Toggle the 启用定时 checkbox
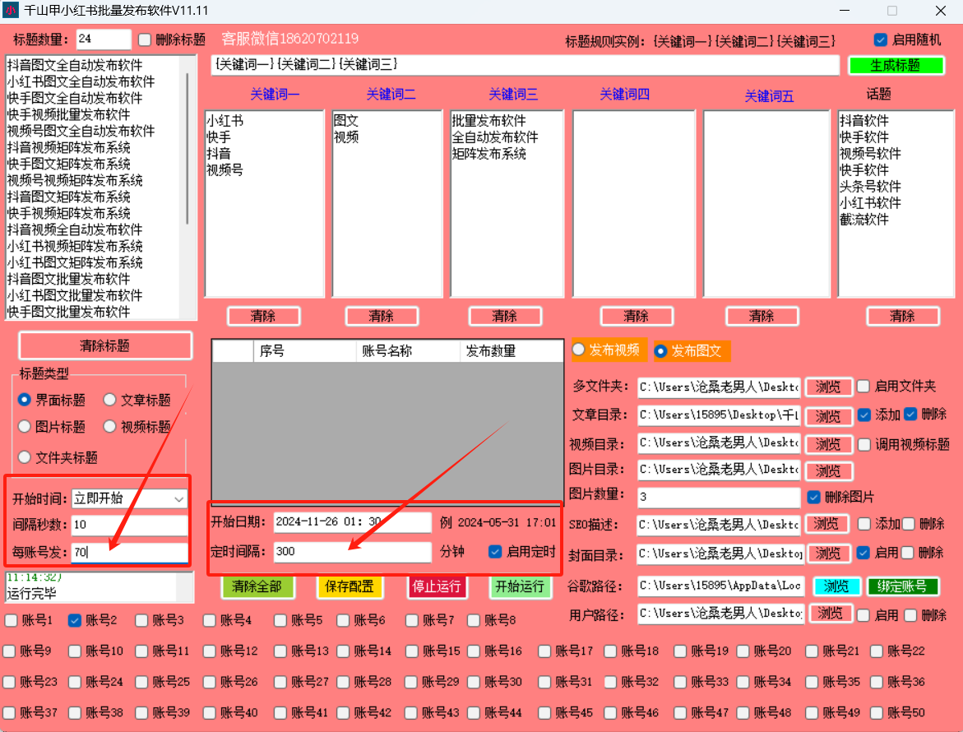Viewport: 963px width, 732px height. coord(495,551)
